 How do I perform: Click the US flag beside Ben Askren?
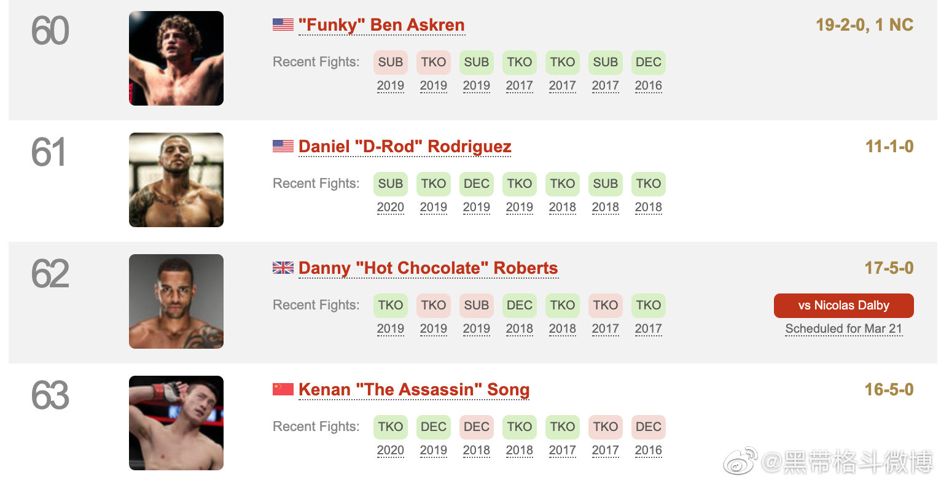click(283, 25)
